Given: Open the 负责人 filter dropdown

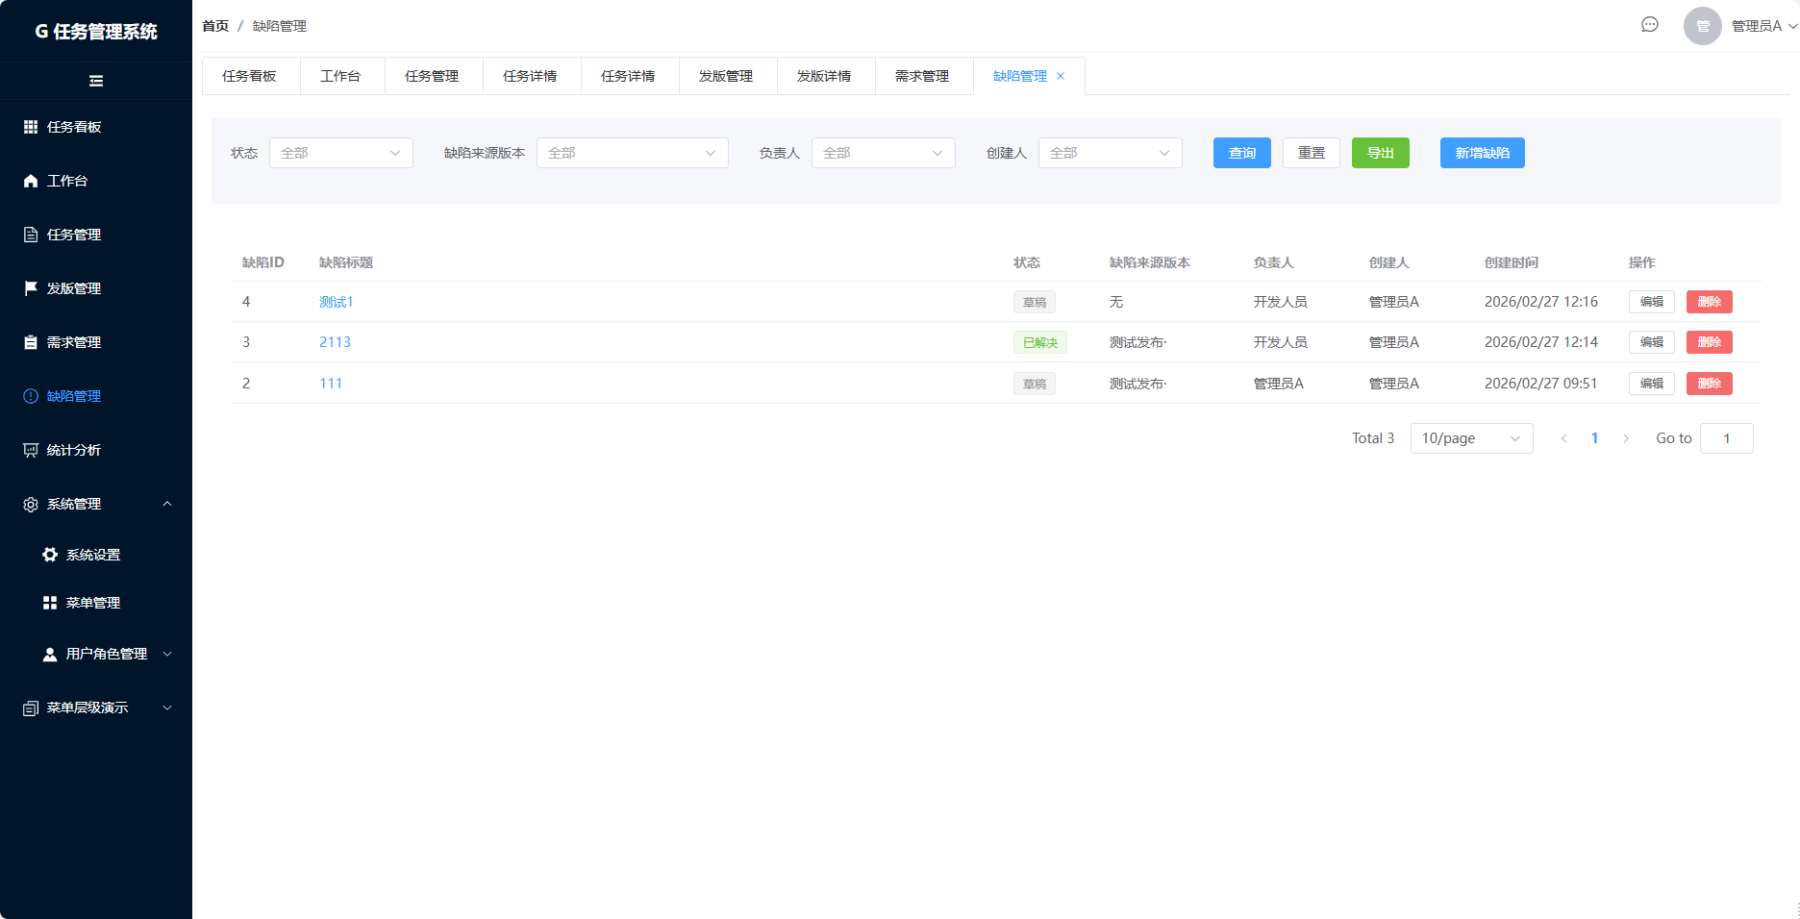Looking at the screenshot, I should point(884,153).
